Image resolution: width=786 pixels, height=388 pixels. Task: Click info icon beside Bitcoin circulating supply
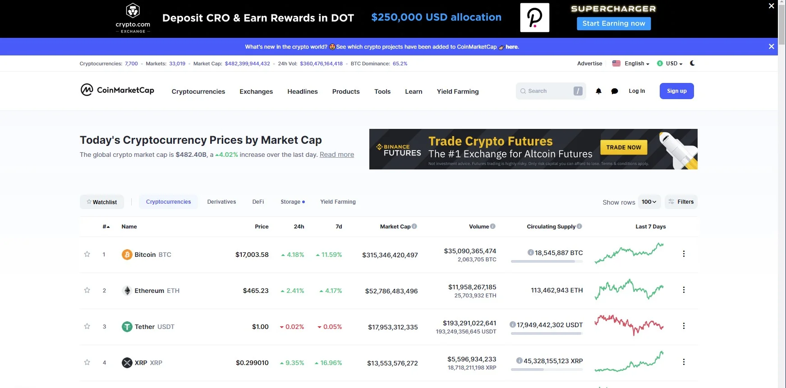531,252
